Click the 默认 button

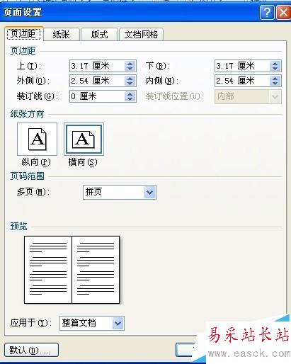point(31,350)
